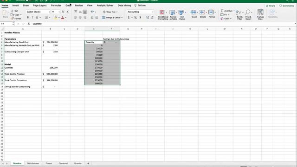Click Decrease Decimal icon
This screenshot has height=167, width=297.
click(152, 18)
